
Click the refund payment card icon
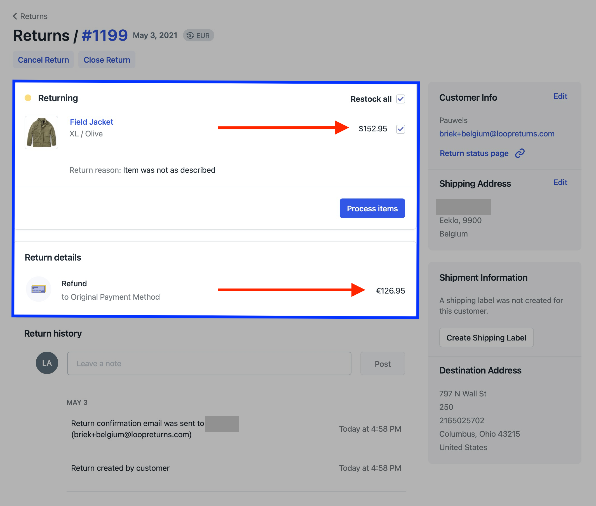38,289
